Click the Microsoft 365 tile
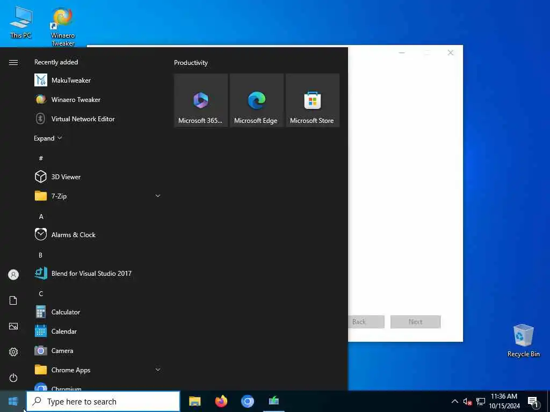This screenshot has height=412, width=550. tap(201, 100)
